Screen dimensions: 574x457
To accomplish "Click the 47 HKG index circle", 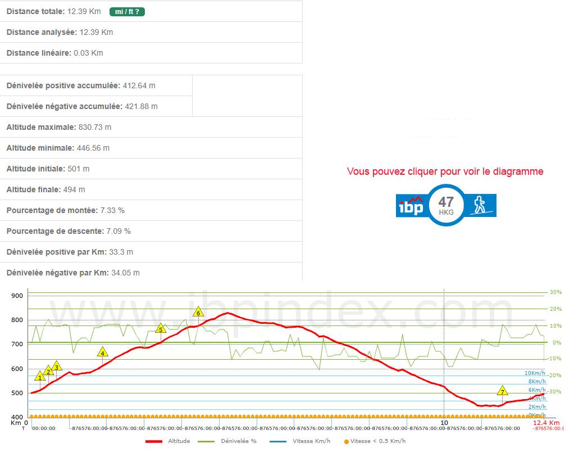I will [x=446, y=205].
